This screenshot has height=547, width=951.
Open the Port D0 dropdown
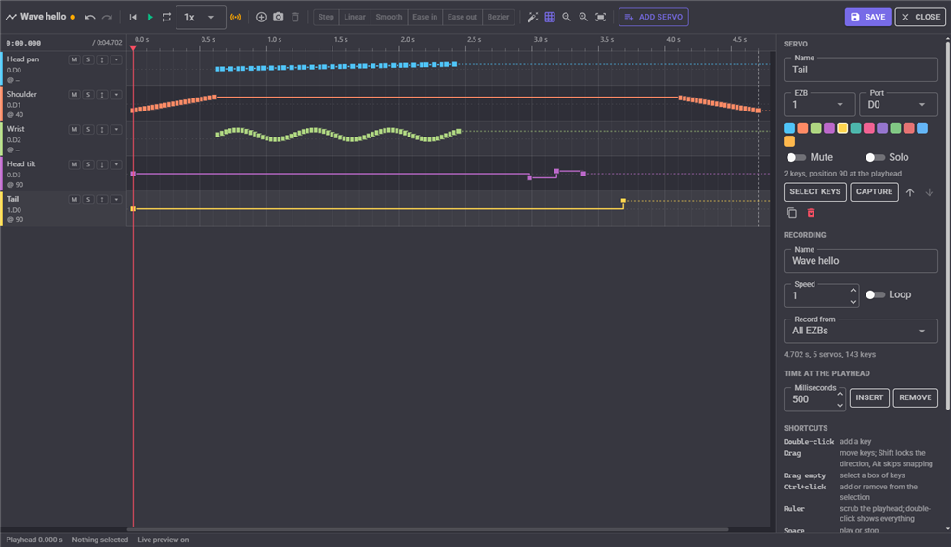(898, 104)
